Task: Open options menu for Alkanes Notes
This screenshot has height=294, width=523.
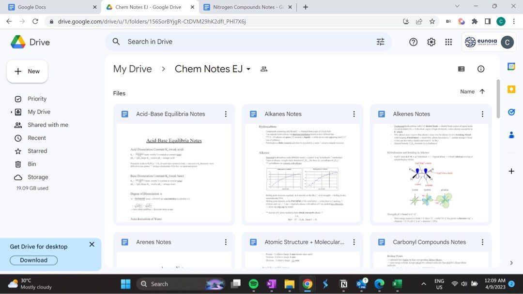Action: coord(354,114)
